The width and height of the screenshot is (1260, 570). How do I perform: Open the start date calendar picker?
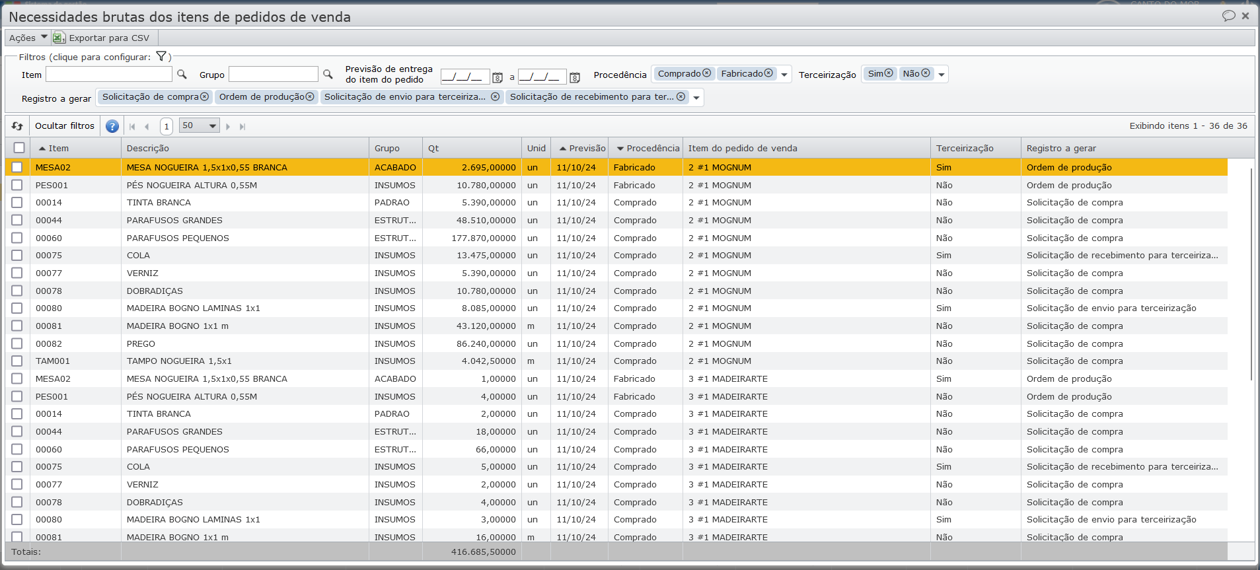(498, 77)
